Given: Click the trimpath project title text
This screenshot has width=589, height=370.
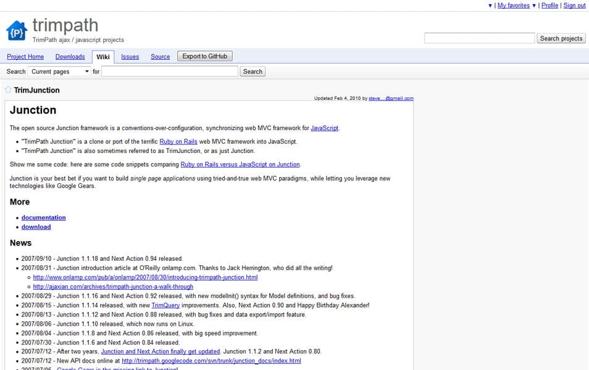Looking at the screenshot, I should click(x=65, y=25).
